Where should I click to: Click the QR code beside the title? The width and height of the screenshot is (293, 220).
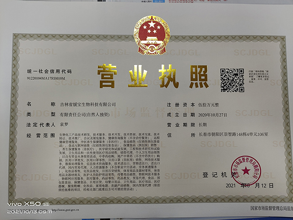(x=232, y=80)
